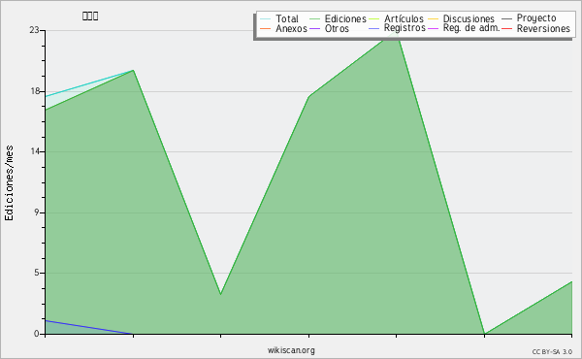Click the y-axis value 23
The image size is (582, 359).
click(34, 30)
